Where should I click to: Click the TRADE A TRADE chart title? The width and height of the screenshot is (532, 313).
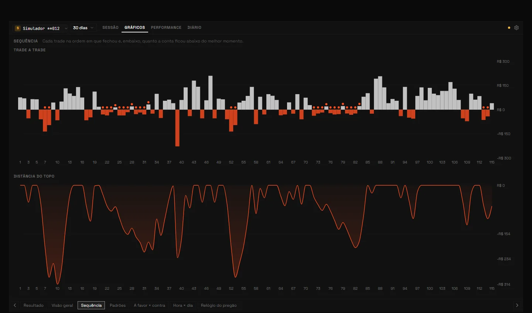click(x=30, y=50)
